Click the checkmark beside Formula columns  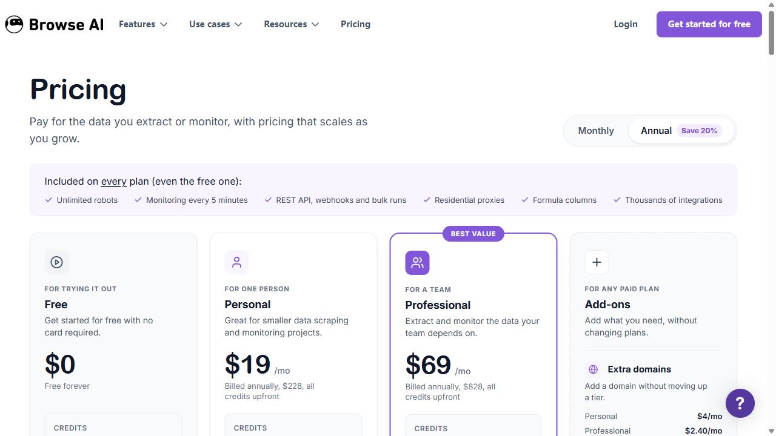(x=525, y=200)
